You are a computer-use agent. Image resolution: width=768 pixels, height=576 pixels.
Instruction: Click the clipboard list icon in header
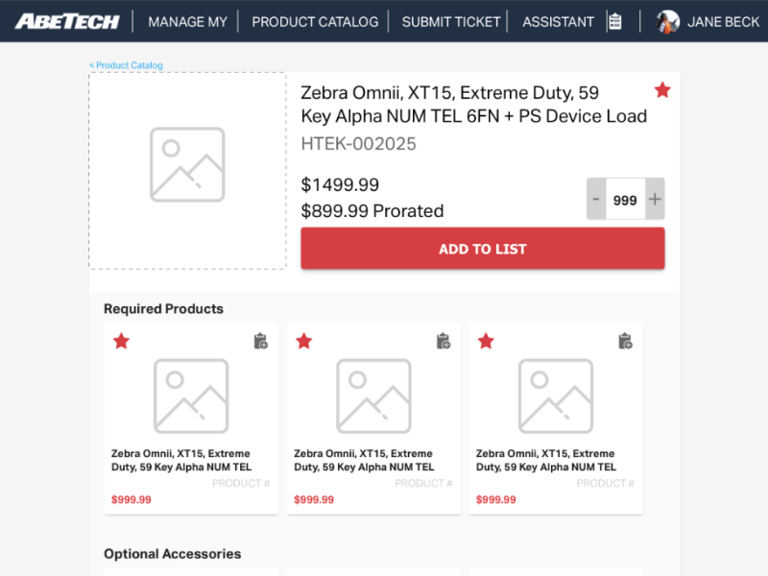coord(615,21)
